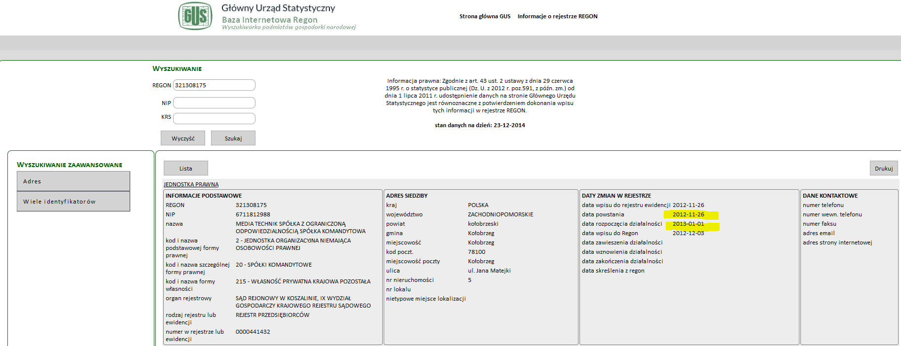Click the KRS input field
Screen dimensions: 901x346
[x=214, y=118]
